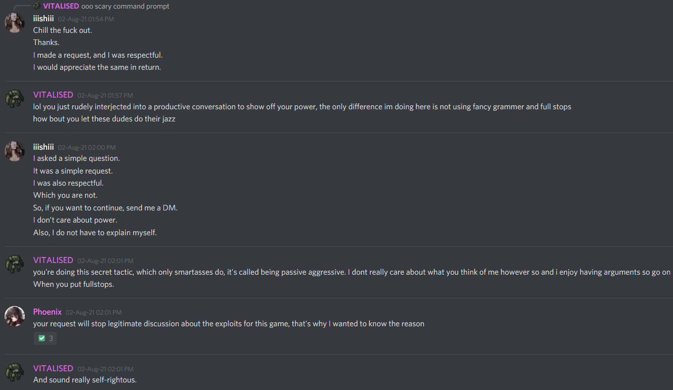Click the 02-Aug-21 02:00 PM timestamp
The width and height of the screenshot is (673, 390).
click(x=87, y=148)
